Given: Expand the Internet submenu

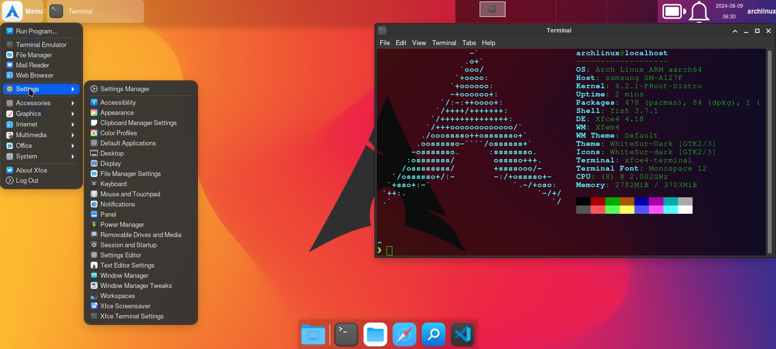Looking at the screenshot, I should tap(41, 124).
